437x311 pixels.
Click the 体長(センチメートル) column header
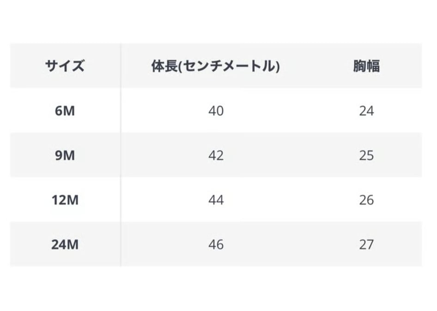216,66
